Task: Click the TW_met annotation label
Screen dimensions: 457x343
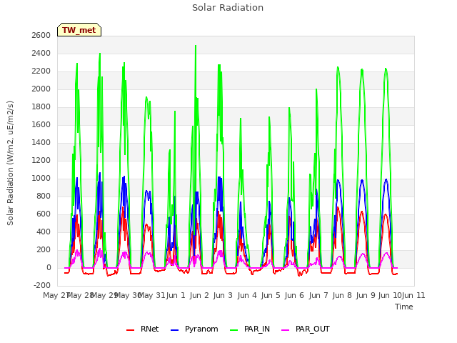Action: (79, 30)
